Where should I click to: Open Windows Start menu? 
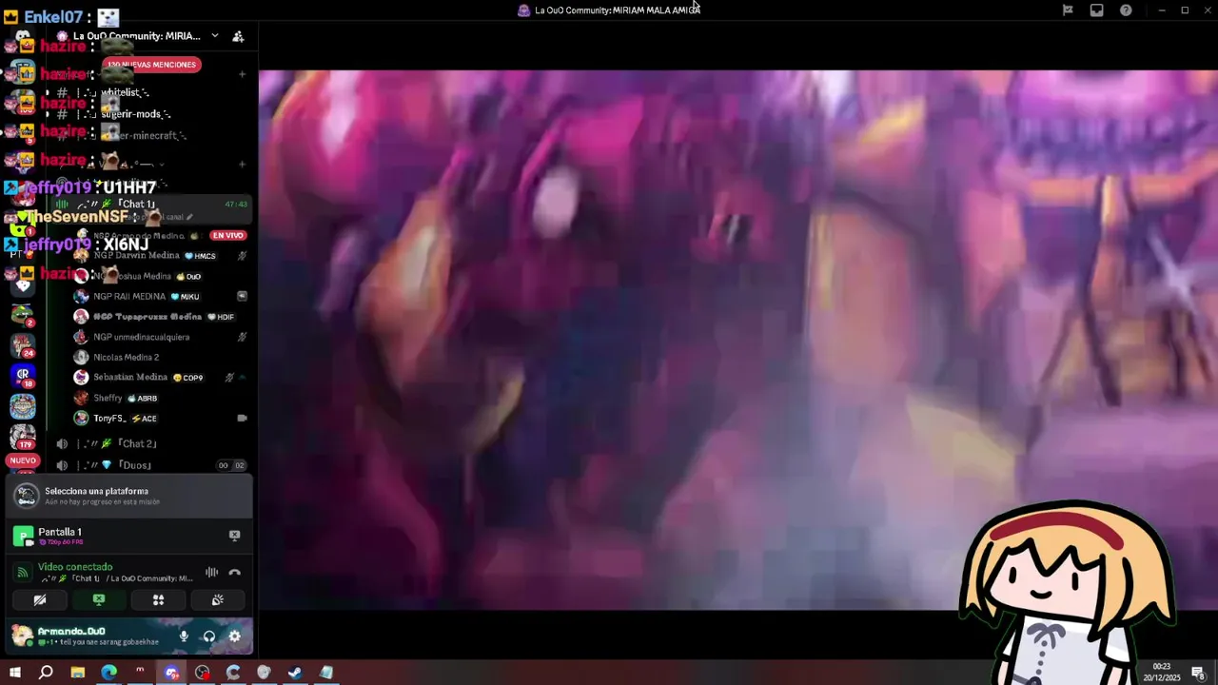15,673
